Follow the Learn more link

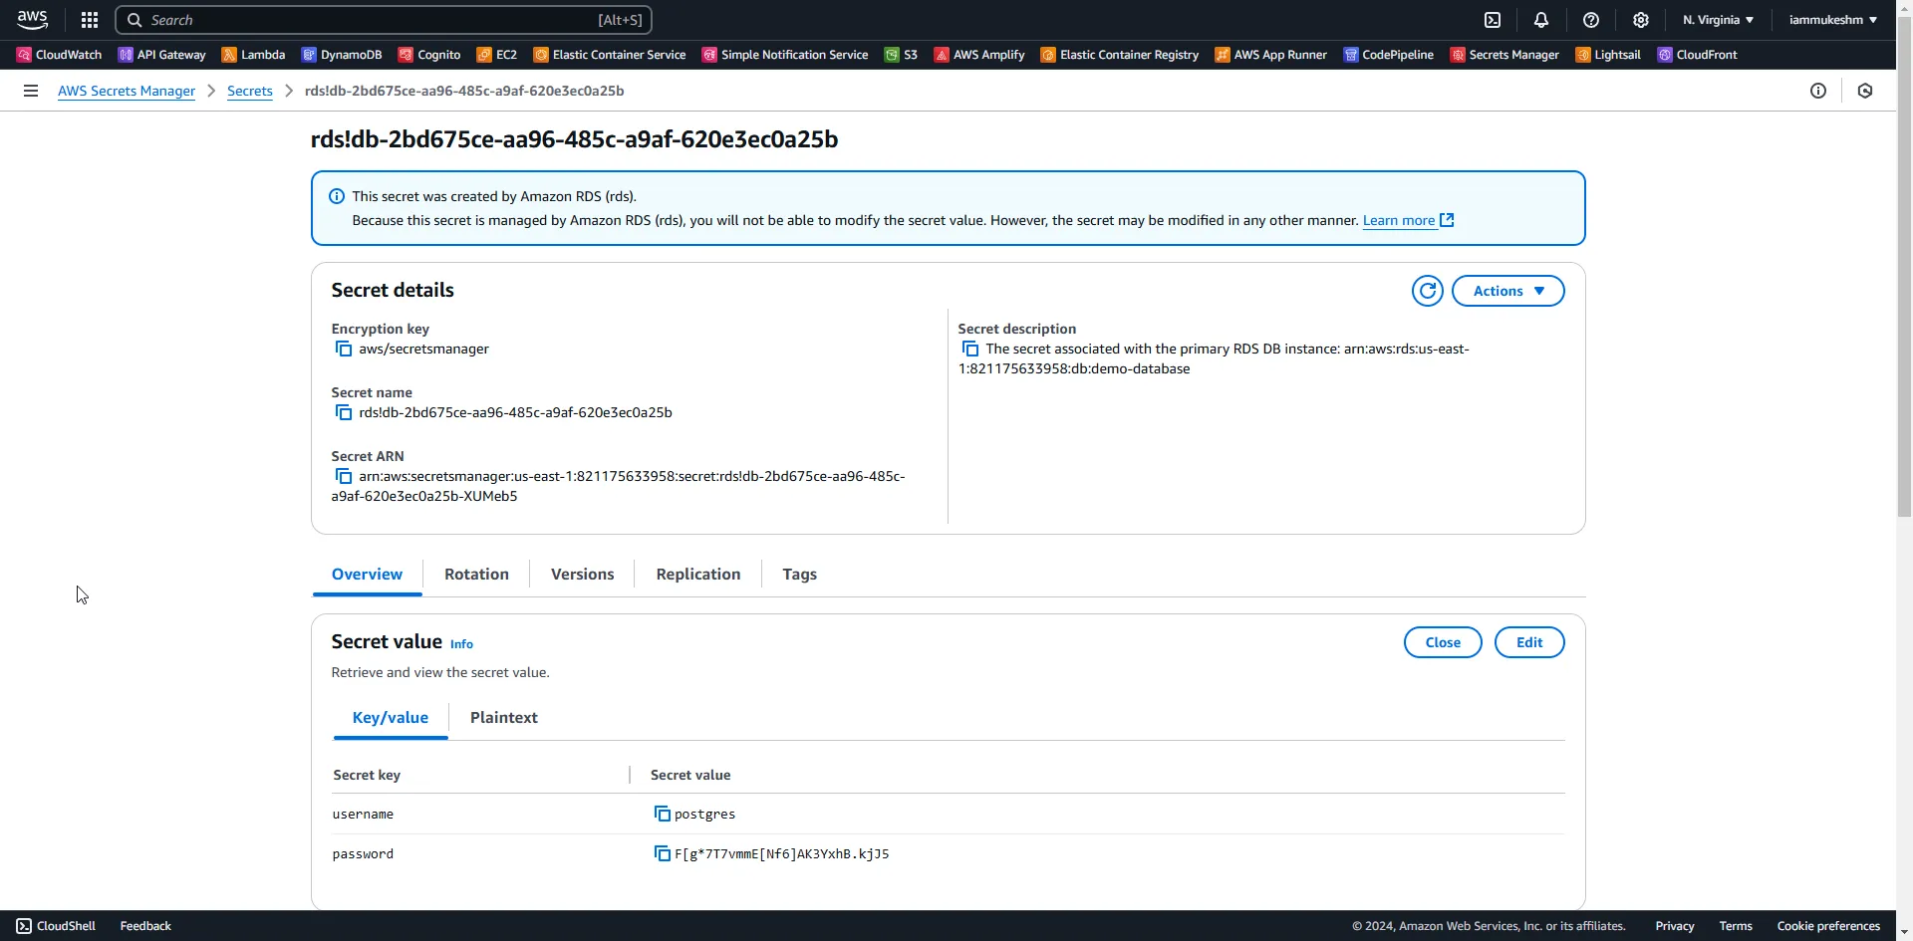point(1398,221)
